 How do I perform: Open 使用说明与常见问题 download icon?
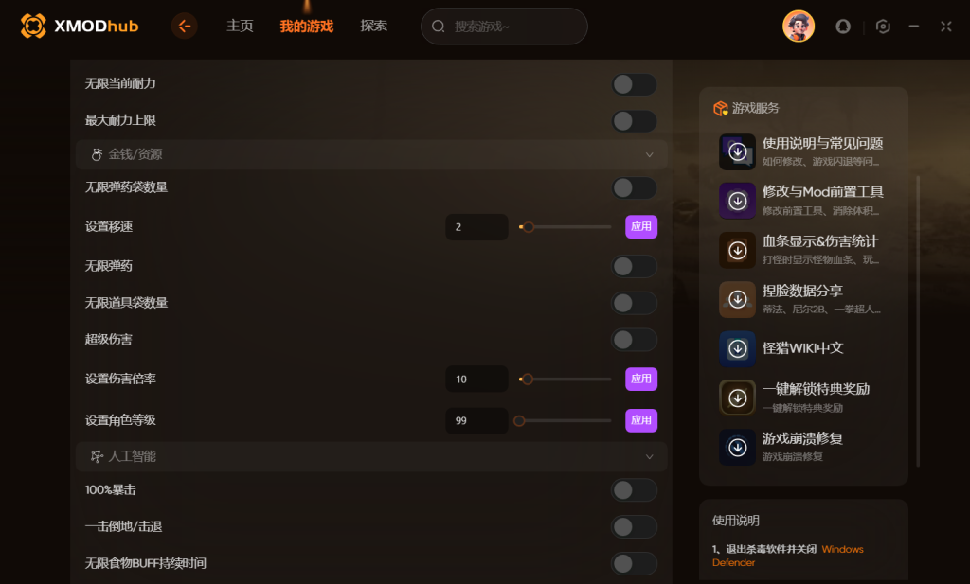coord(737,151)
